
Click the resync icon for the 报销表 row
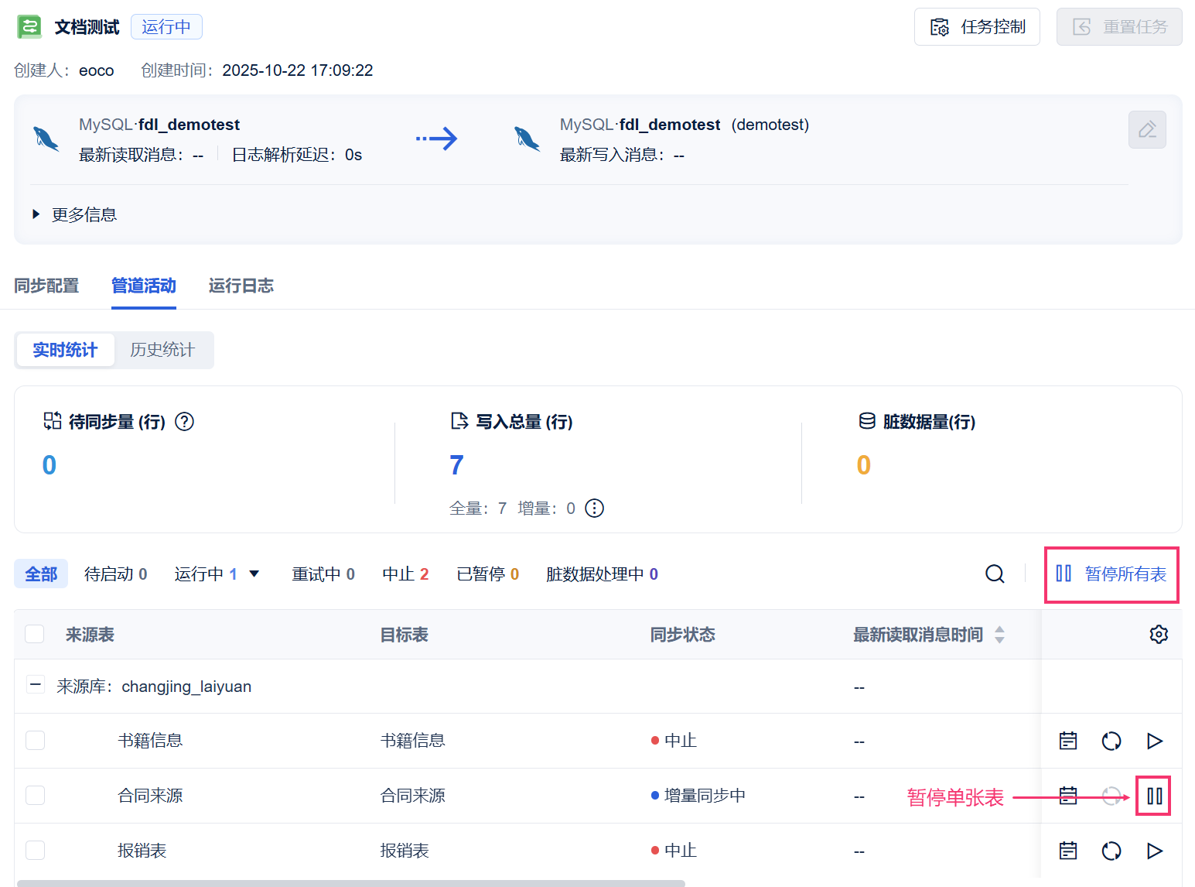pos(1111,851)
